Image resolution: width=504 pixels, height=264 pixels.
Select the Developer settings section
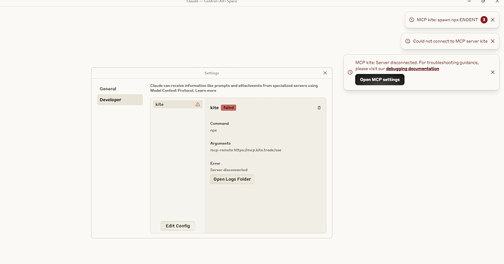[120, 99]
